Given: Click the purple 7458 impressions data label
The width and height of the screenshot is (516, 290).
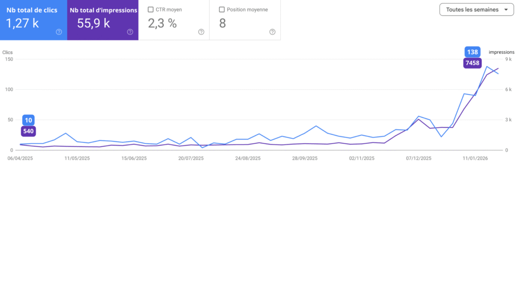Looking at the screenshot, I should [x=472, y=63].
